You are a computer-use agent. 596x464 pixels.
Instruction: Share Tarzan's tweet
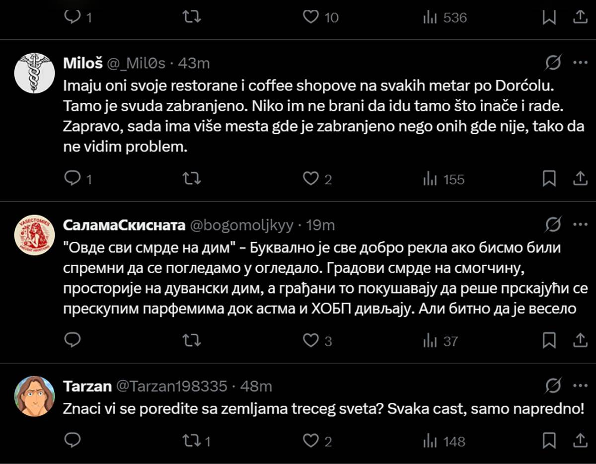(580, 442)
